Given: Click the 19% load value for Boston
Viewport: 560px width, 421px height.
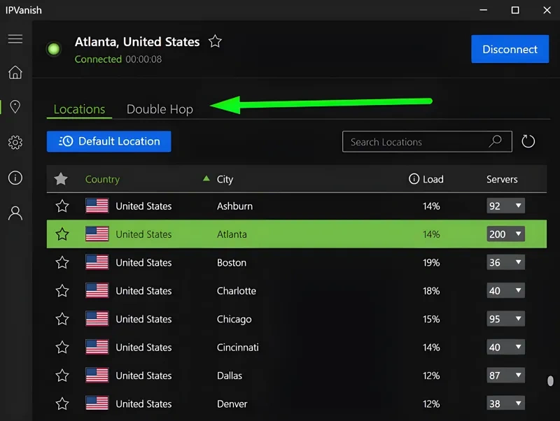Looking at the screenshot, I should pyautogui.click(x=431, y=262).
